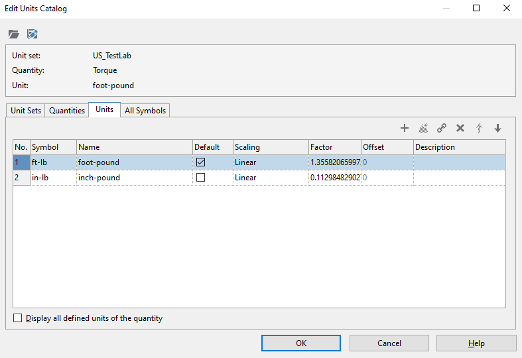Add a new unit with plus icon
Viewport: 522px width, 358px height.
(x=405, y=128)
